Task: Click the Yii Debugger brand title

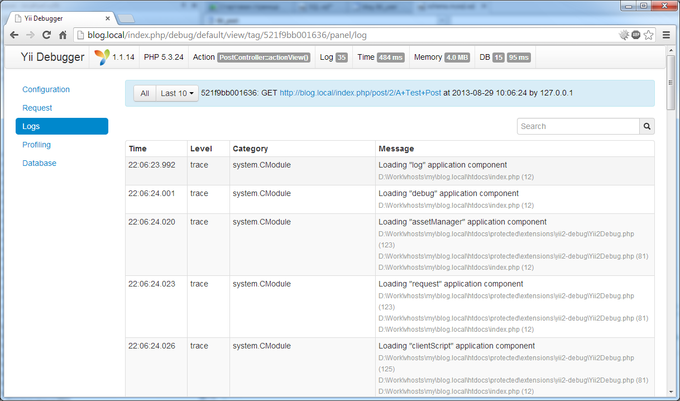Action: click(x=52, y=57)
